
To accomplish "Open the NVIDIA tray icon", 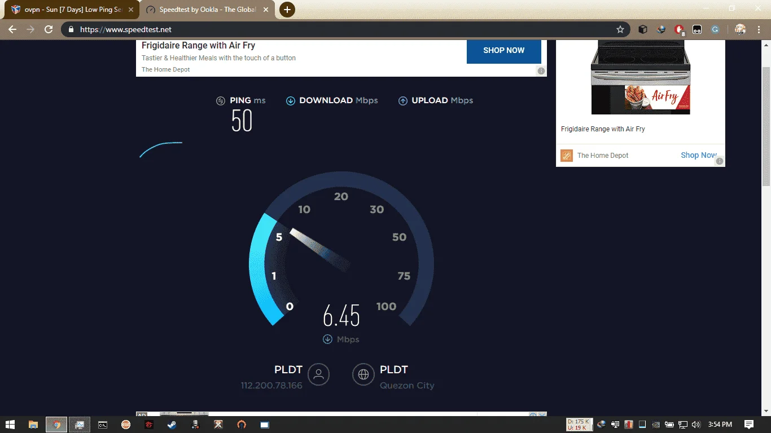I will tap(656, 425).
